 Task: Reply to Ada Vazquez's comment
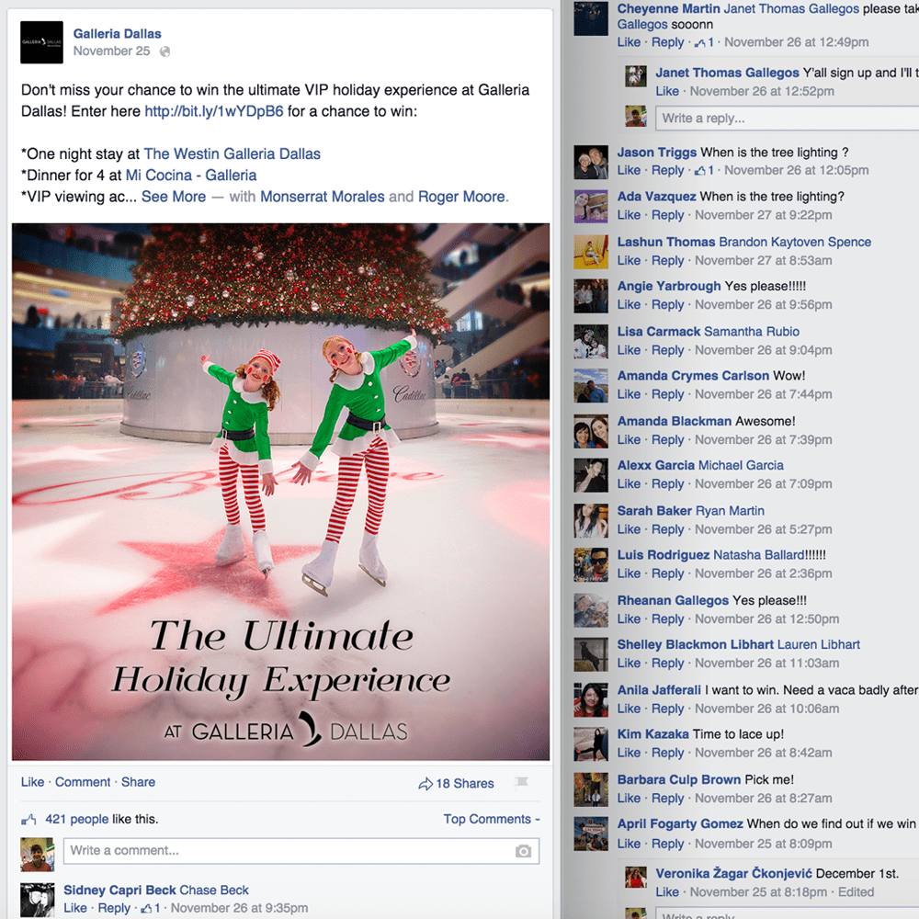click(x=667, y=215)
